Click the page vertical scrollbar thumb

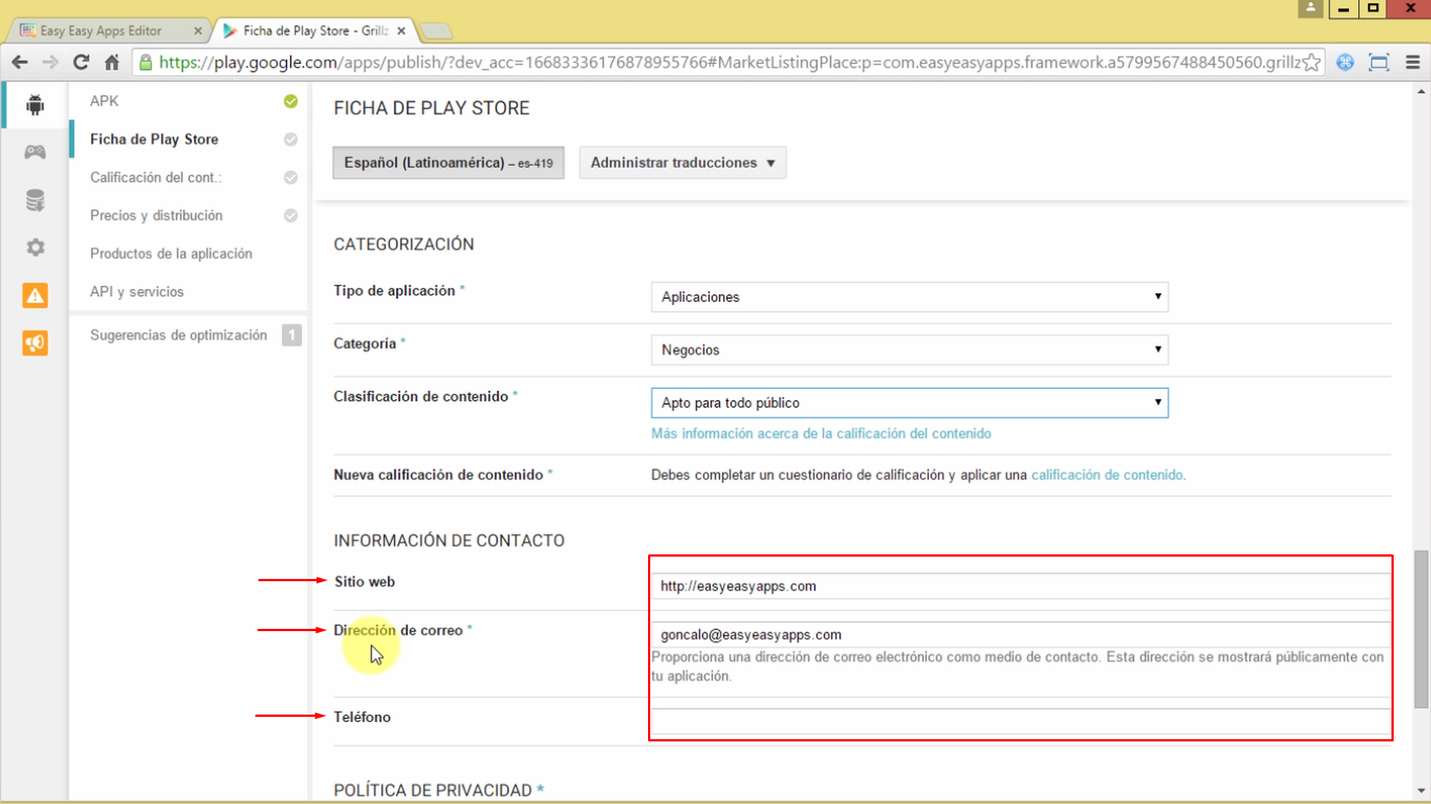coord(1421,630)
